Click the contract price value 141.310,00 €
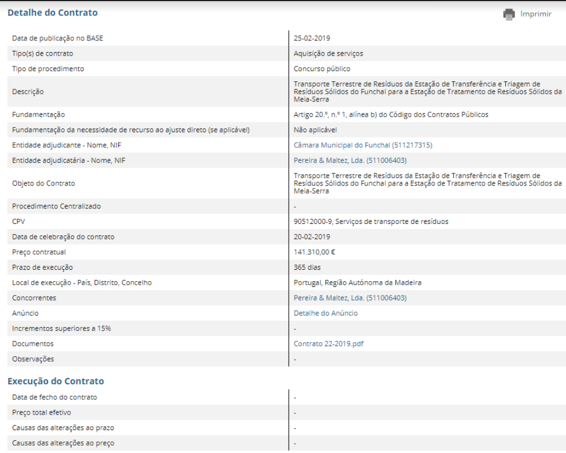The height and width of the screenshot is (453, 566). pyautogui.click(x=314, y=252)
